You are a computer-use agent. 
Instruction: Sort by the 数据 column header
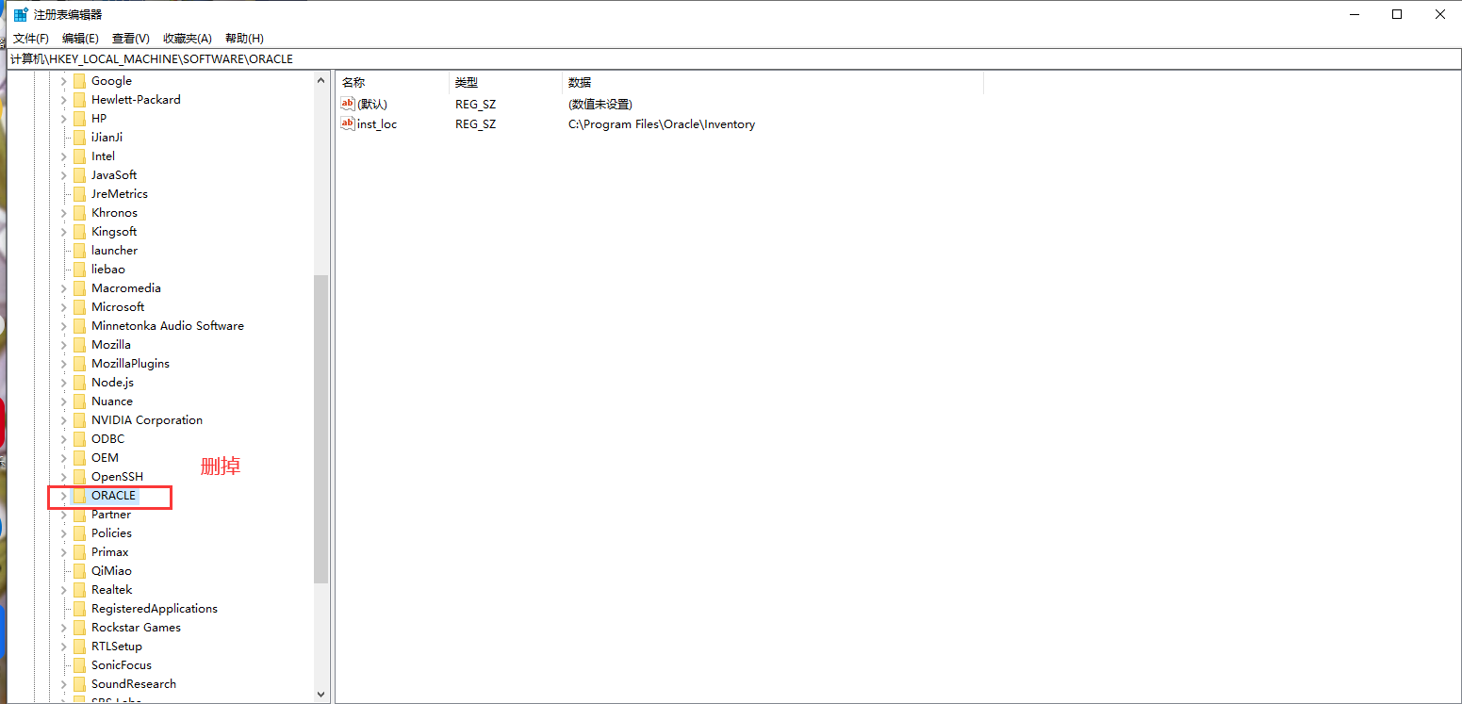click(x=773, y=83)
